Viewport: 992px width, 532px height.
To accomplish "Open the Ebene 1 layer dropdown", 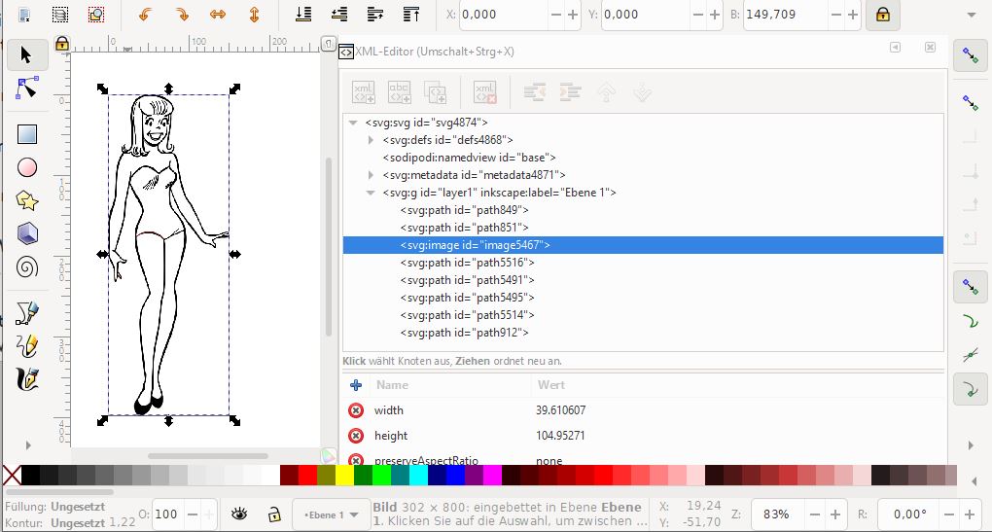I will 331,514.
